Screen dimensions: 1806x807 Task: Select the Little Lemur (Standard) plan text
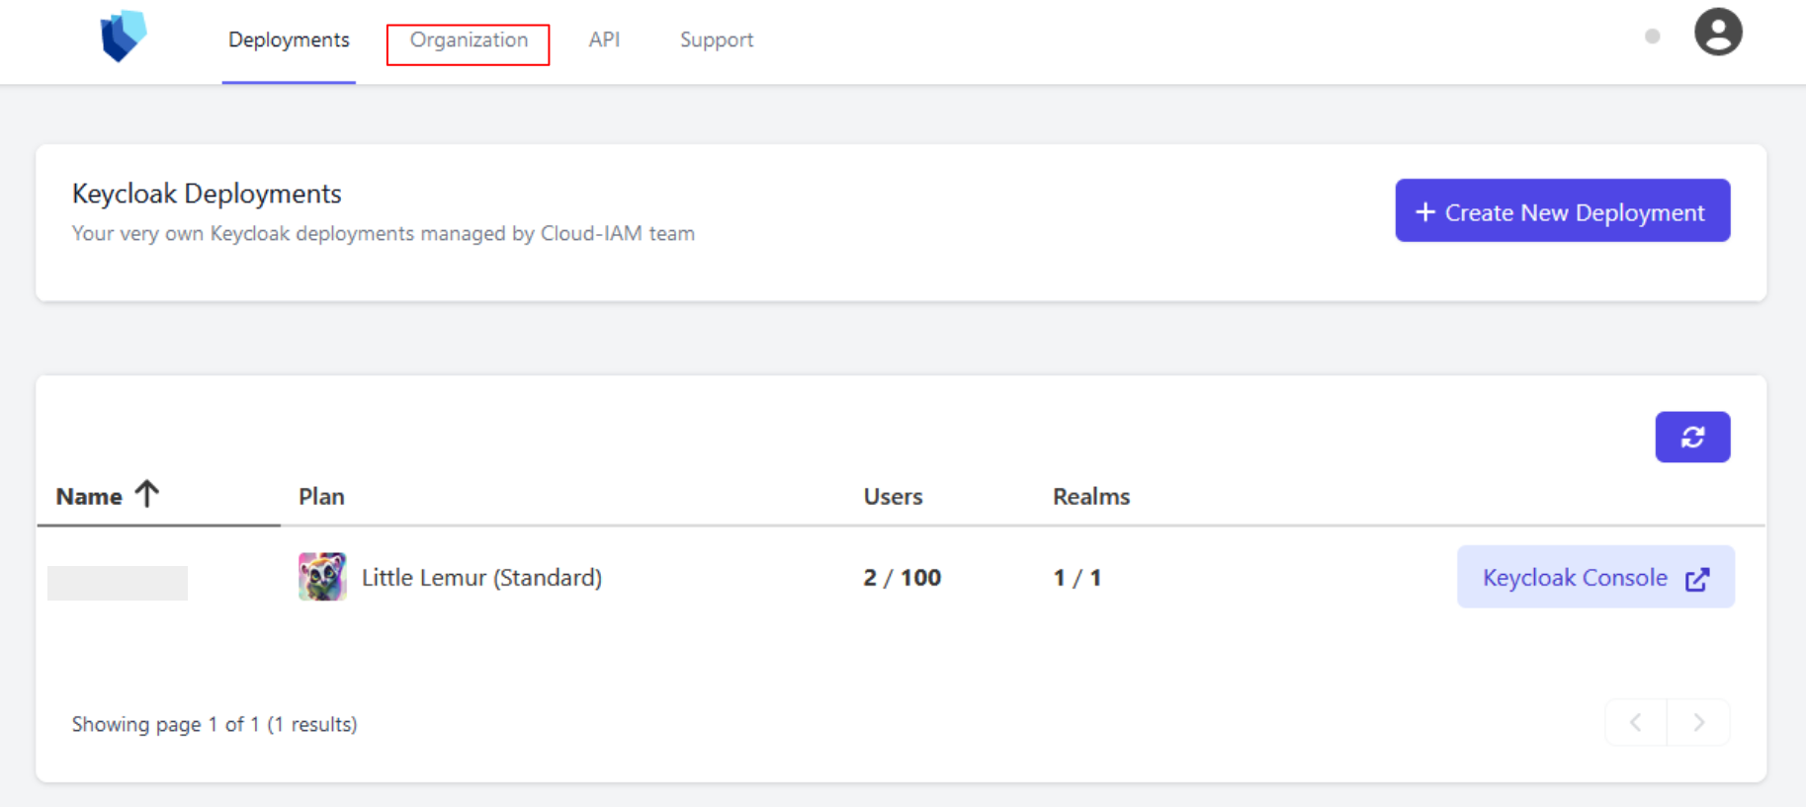[x=481, y=578]
